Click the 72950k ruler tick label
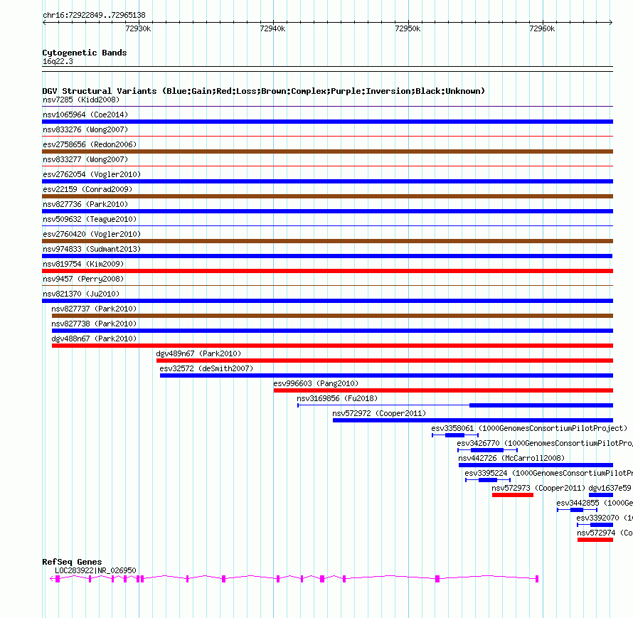 tap(408, 28)
